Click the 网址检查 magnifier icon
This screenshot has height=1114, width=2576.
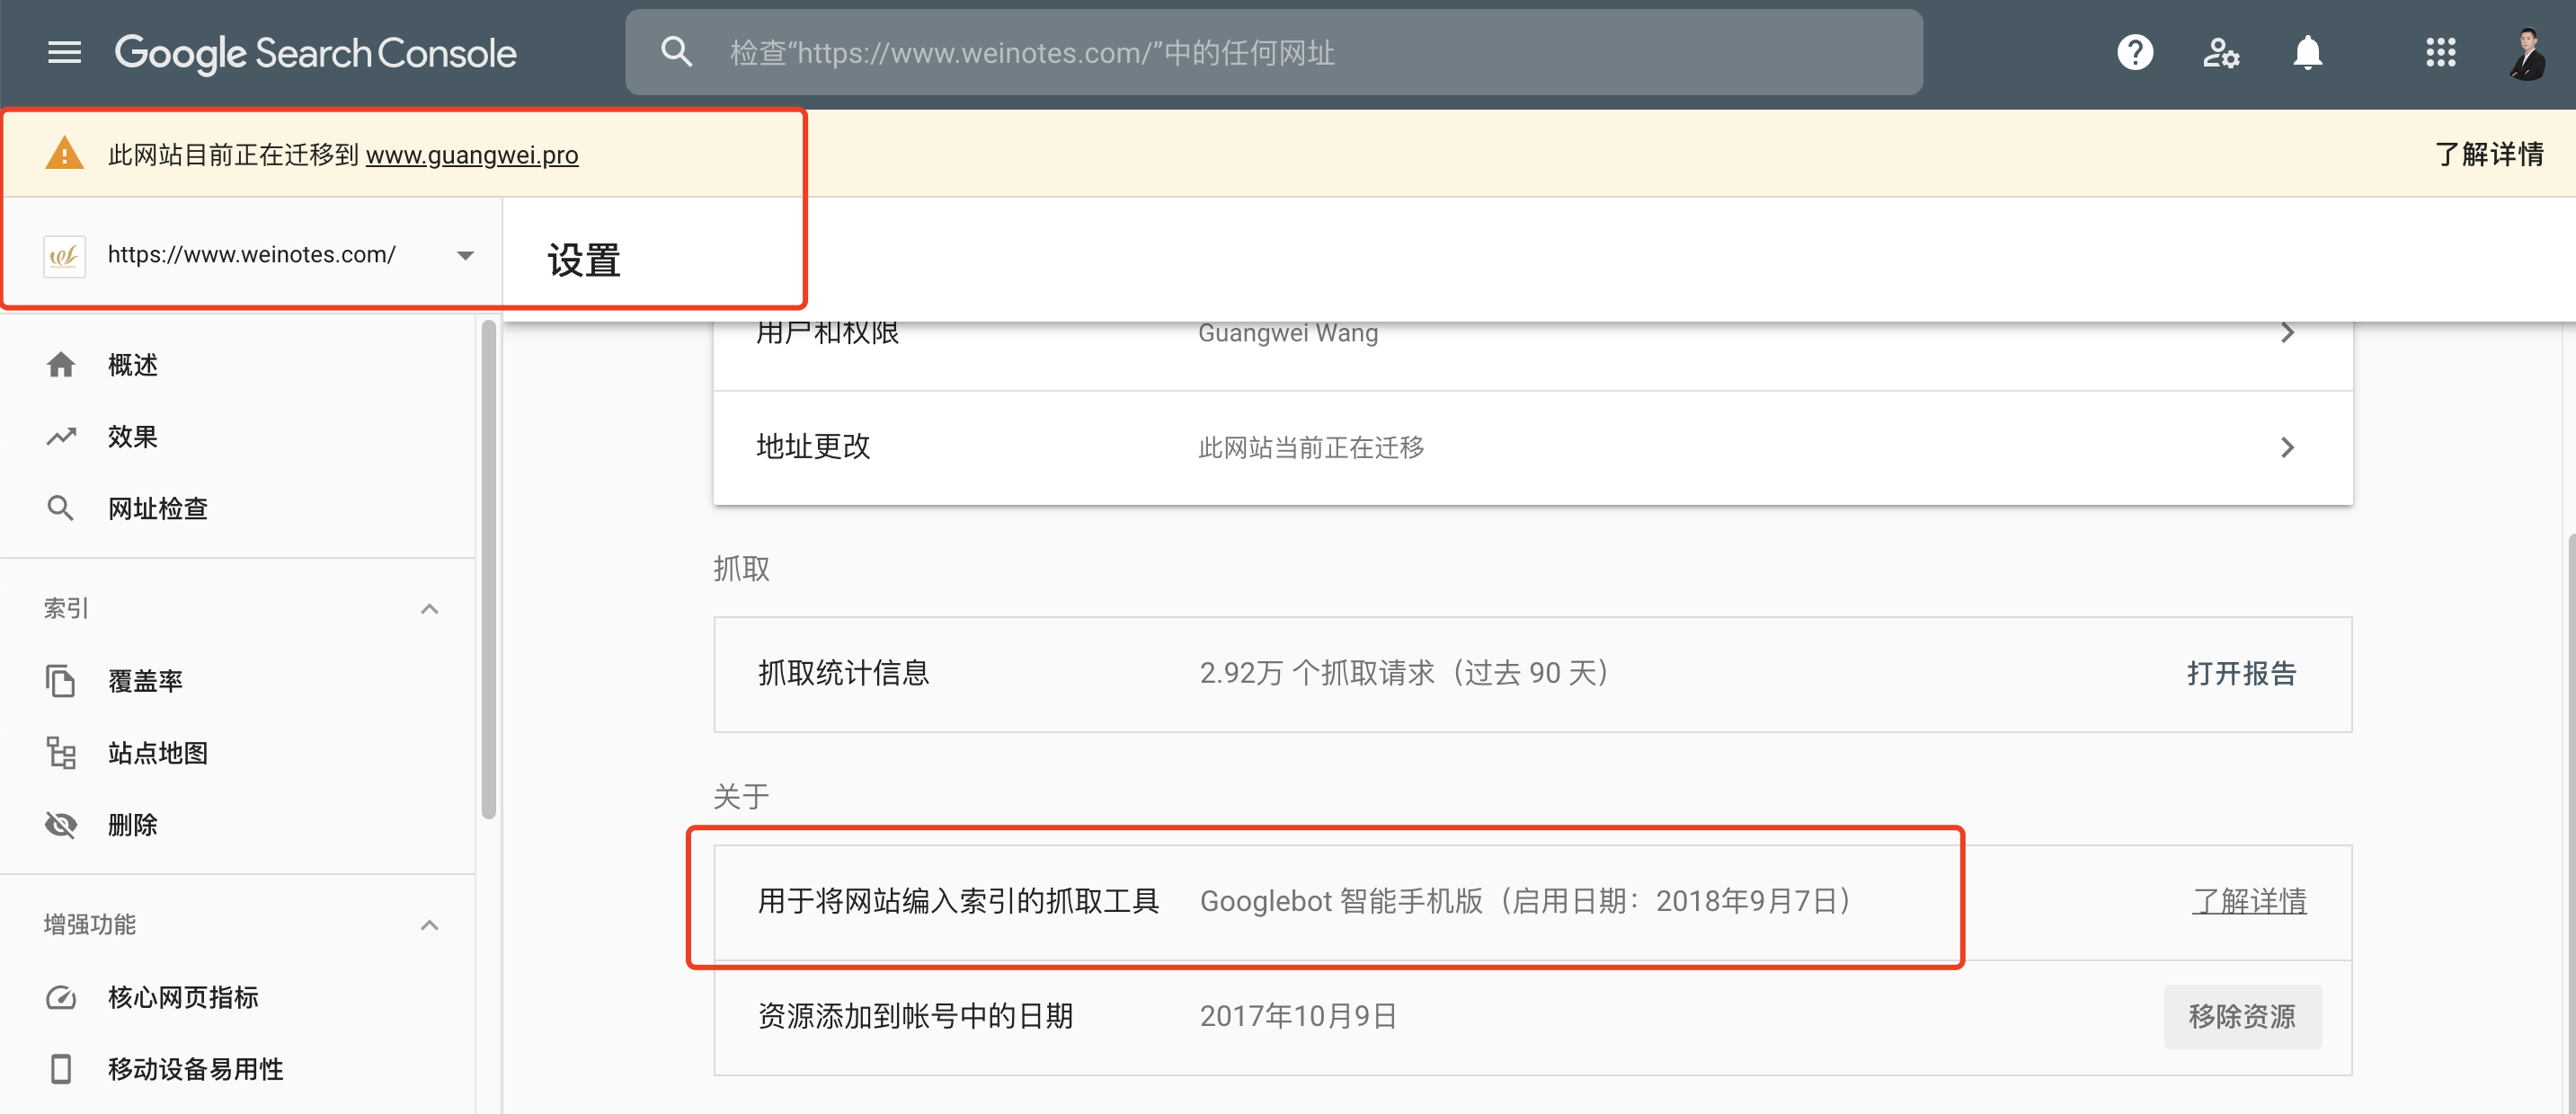61,508
